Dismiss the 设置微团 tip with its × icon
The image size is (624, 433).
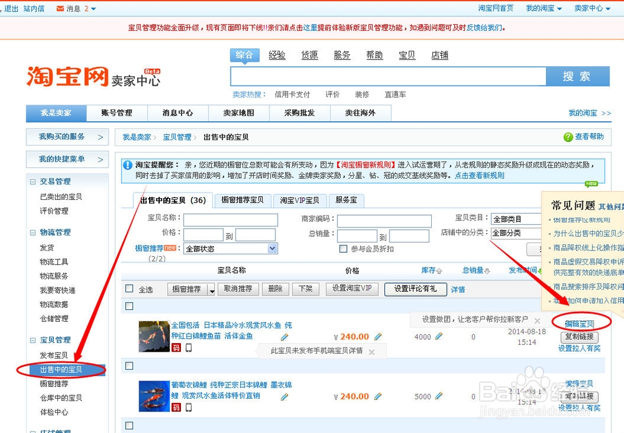[x=538, y=321]
